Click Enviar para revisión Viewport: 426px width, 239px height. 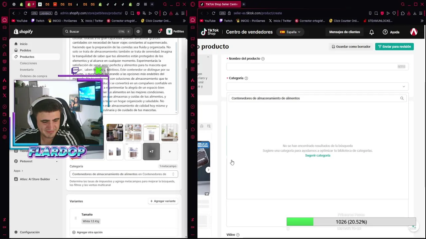coord(394,46)
